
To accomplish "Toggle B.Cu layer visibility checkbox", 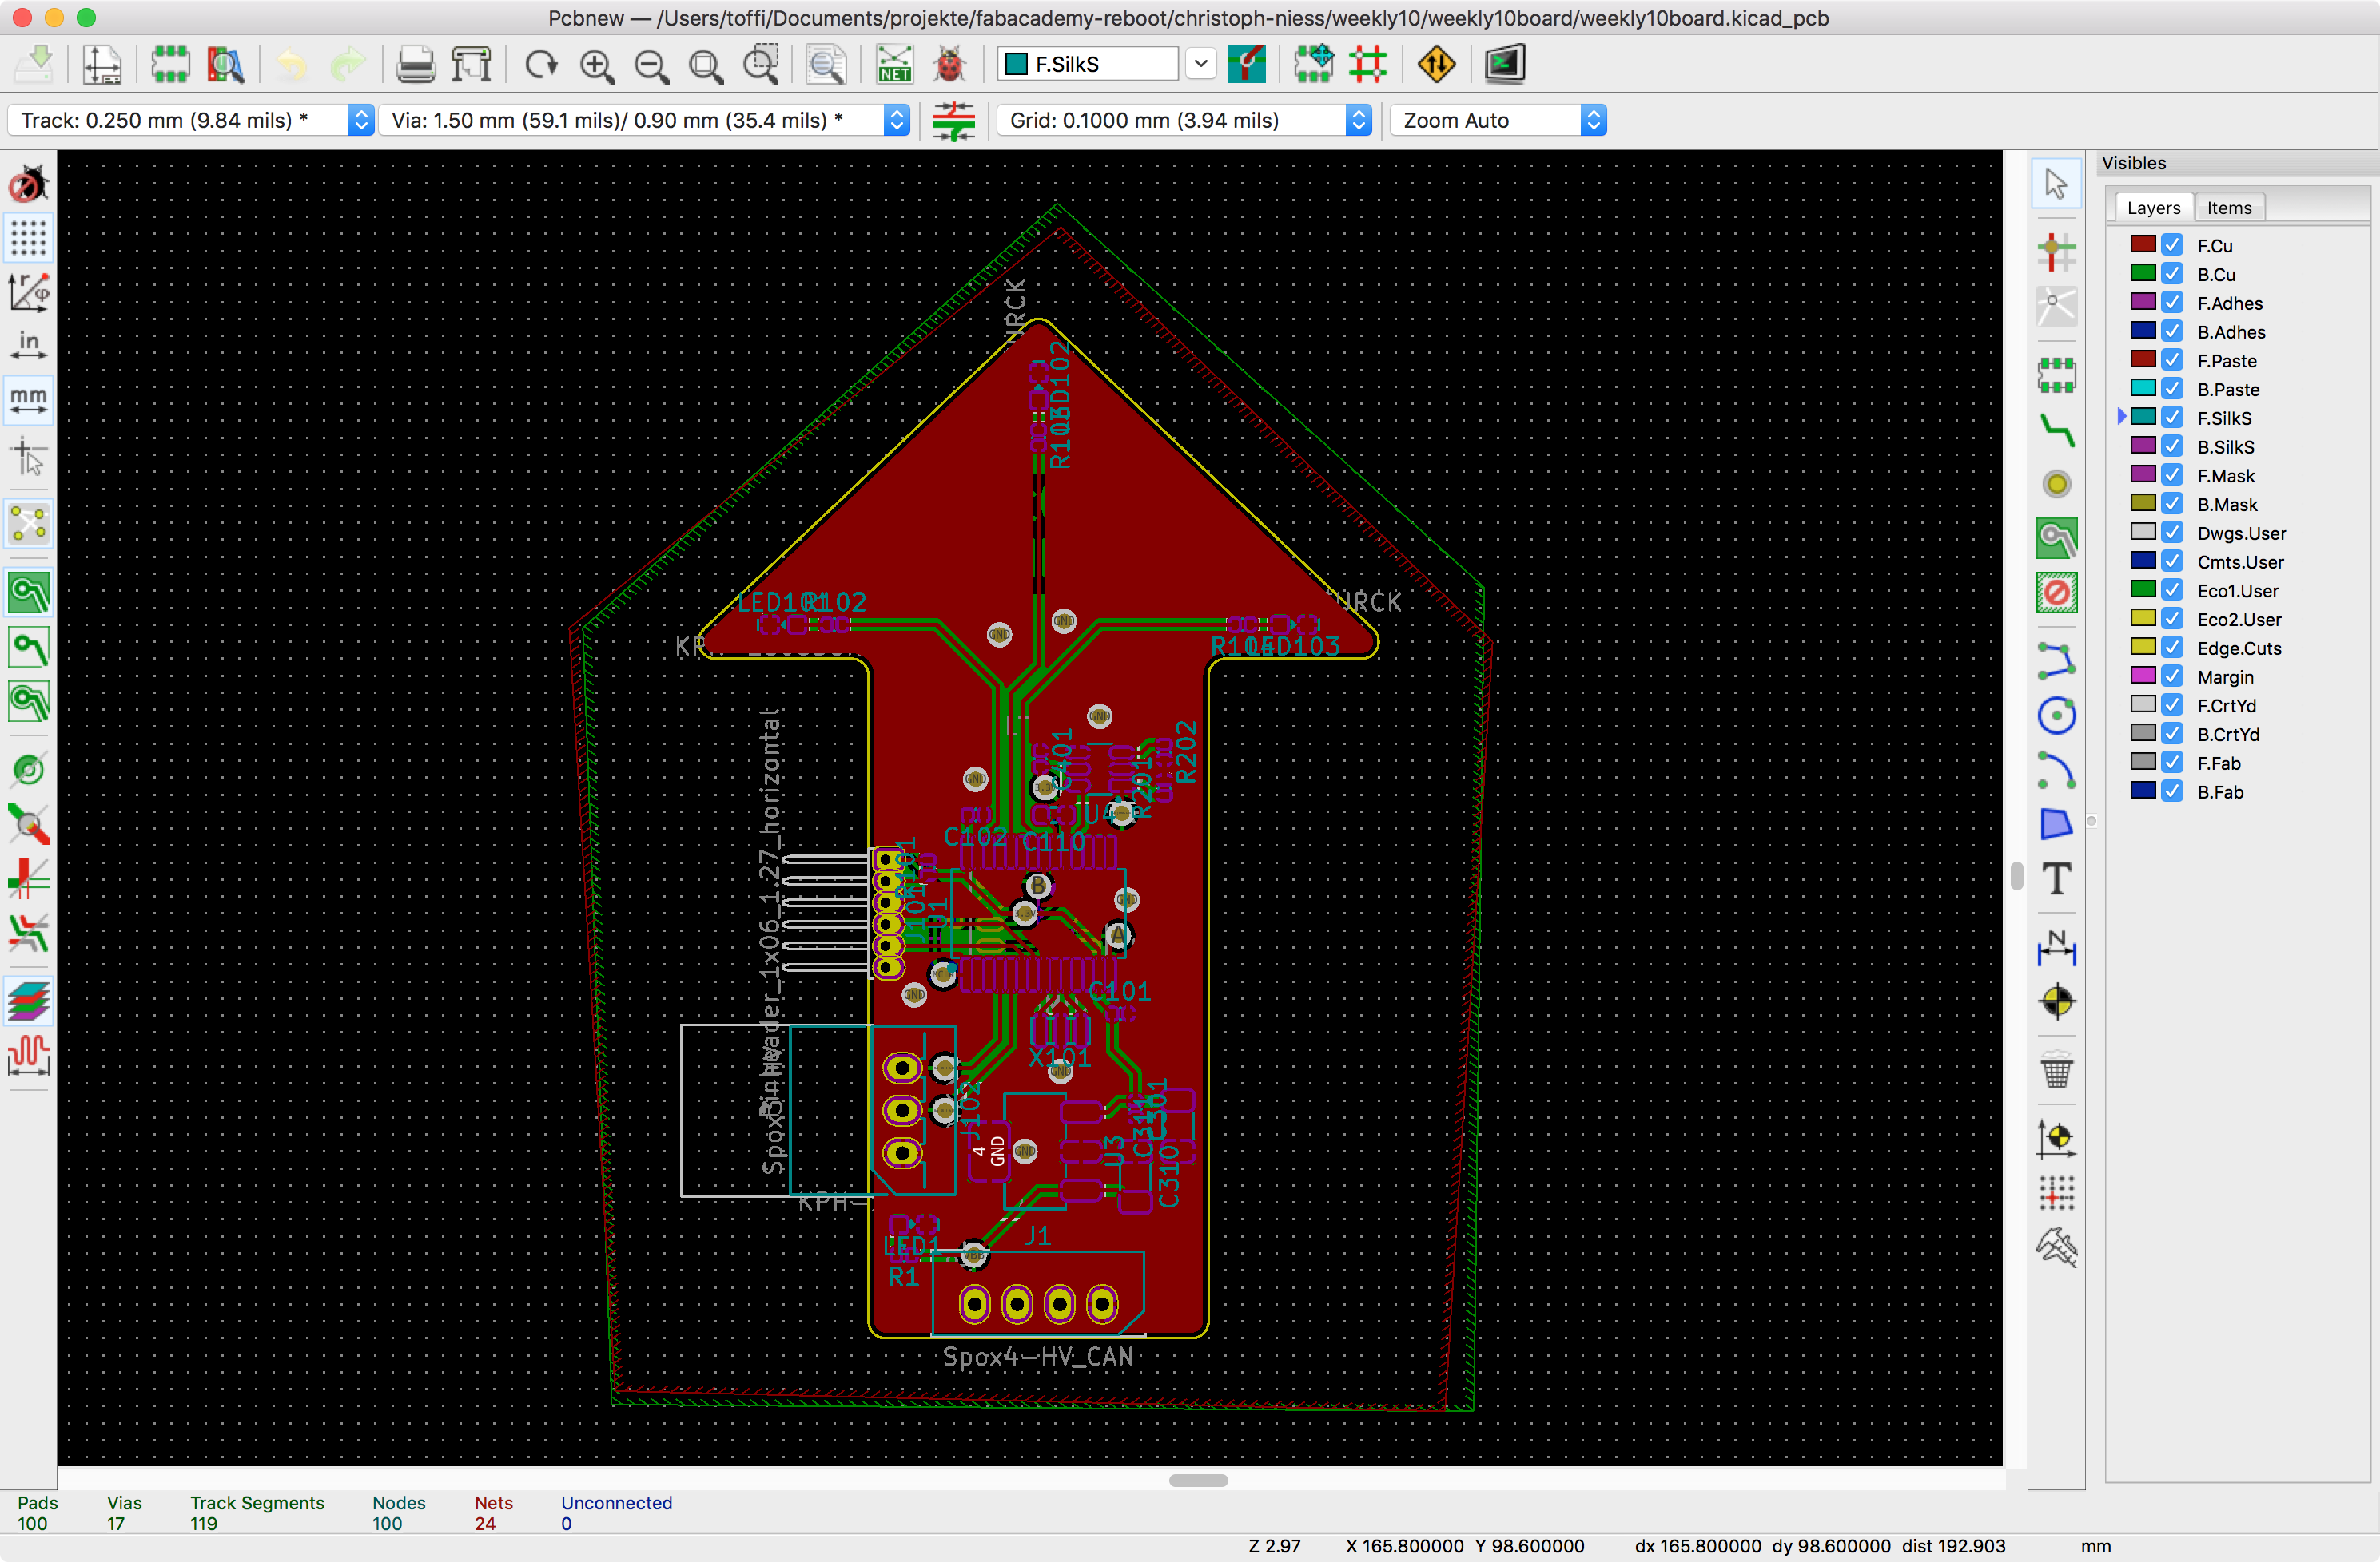I will [x=2172, y=274].
